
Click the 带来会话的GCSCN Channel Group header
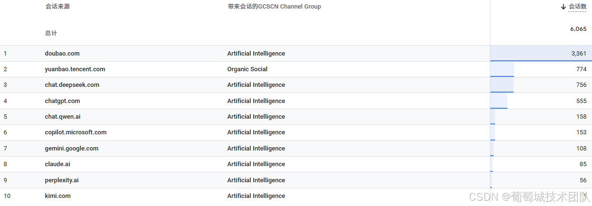(274, 7)
